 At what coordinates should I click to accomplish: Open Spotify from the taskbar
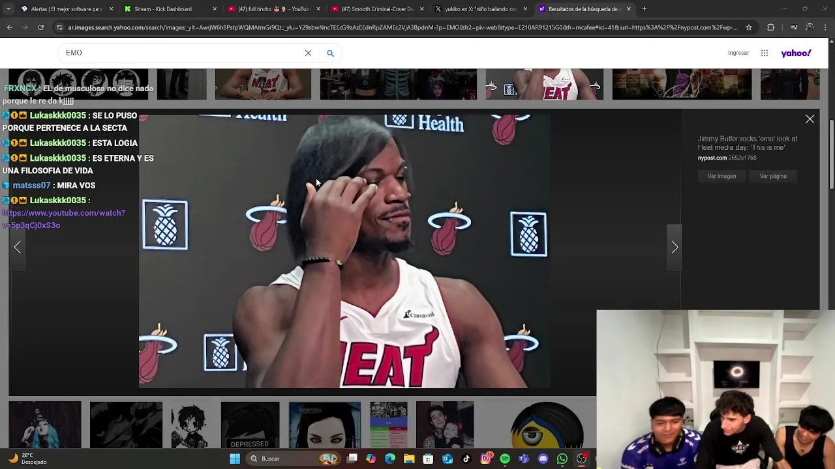pos(505,459)
